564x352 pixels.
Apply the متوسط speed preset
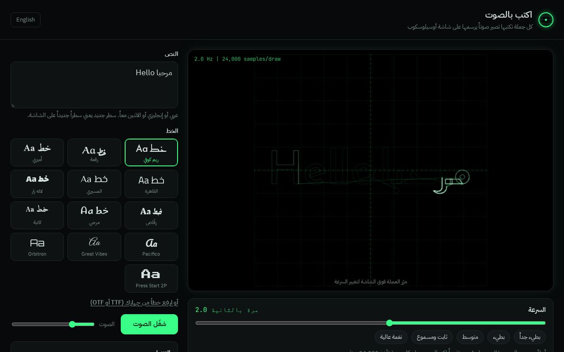point(470,337)
